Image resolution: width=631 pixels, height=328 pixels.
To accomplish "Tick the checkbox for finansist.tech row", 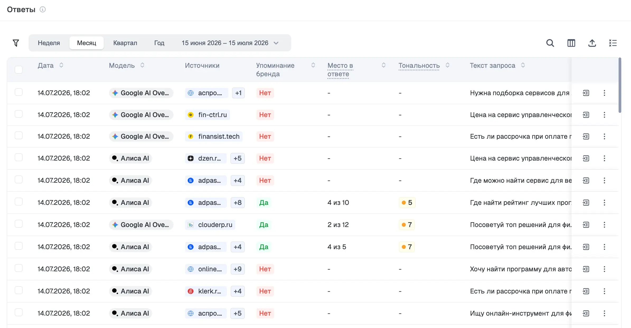I will (18, 136).
